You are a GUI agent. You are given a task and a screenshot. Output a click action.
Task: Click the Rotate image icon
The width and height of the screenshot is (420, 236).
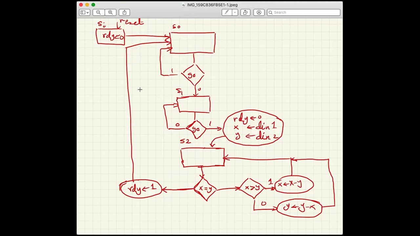[x=245, y=12]
